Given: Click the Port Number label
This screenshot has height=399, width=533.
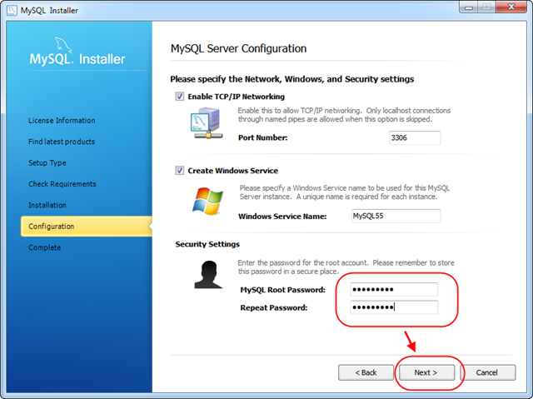Looking at the screenshot, I should pyautogui.click(x=263, y=137).
